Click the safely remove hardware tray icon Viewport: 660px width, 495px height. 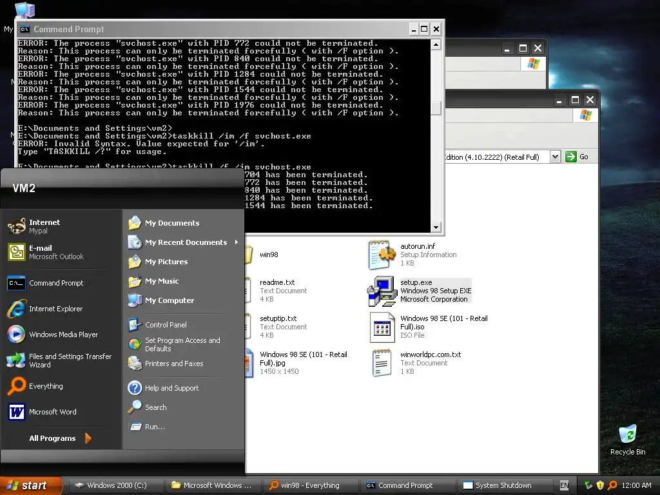tap(588, 485)
